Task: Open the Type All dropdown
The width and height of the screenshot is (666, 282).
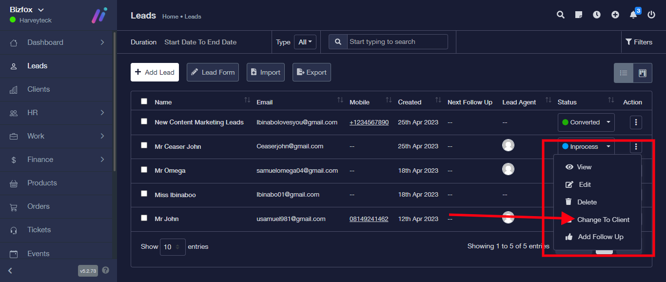Action: click(305, 42)
